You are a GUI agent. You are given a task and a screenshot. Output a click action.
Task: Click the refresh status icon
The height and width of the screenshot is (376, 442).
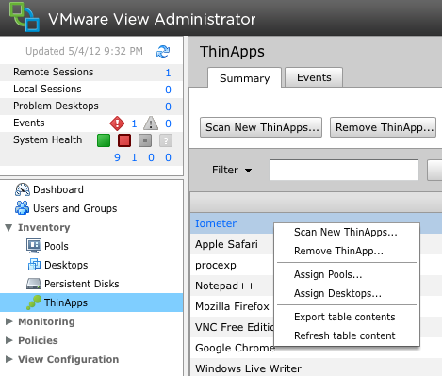tap(163, 52)
